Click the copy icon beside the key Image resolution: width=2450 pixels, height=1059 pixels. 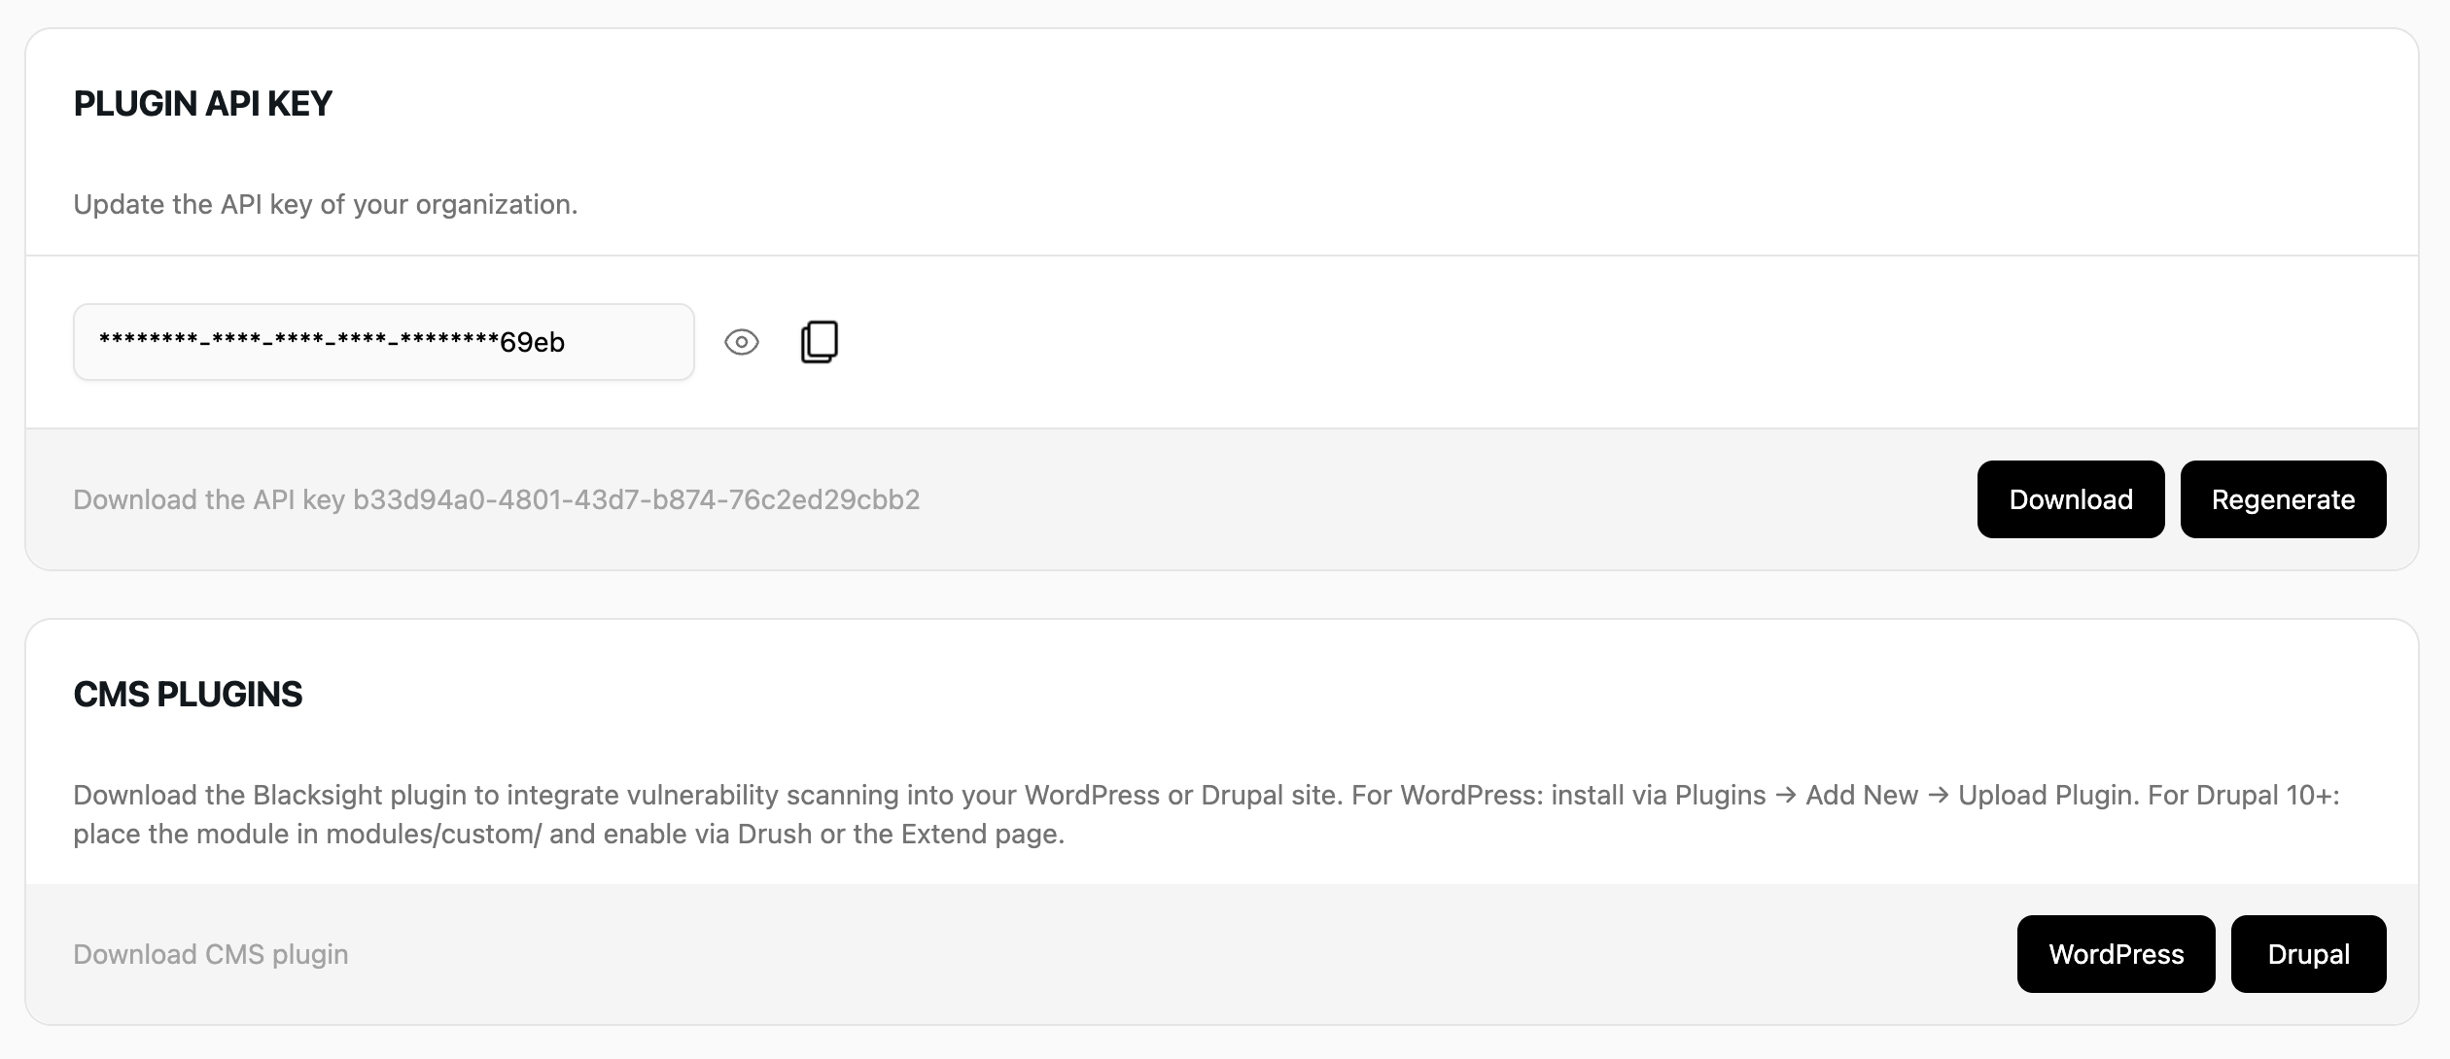pos(818,341)
